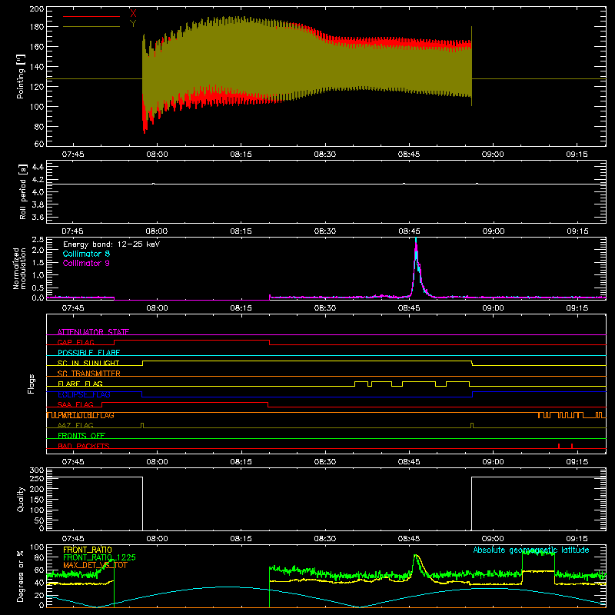Click the 08:30 label under Roll period plot
Viewport: 615px width, 615px height.
[324, 231]
